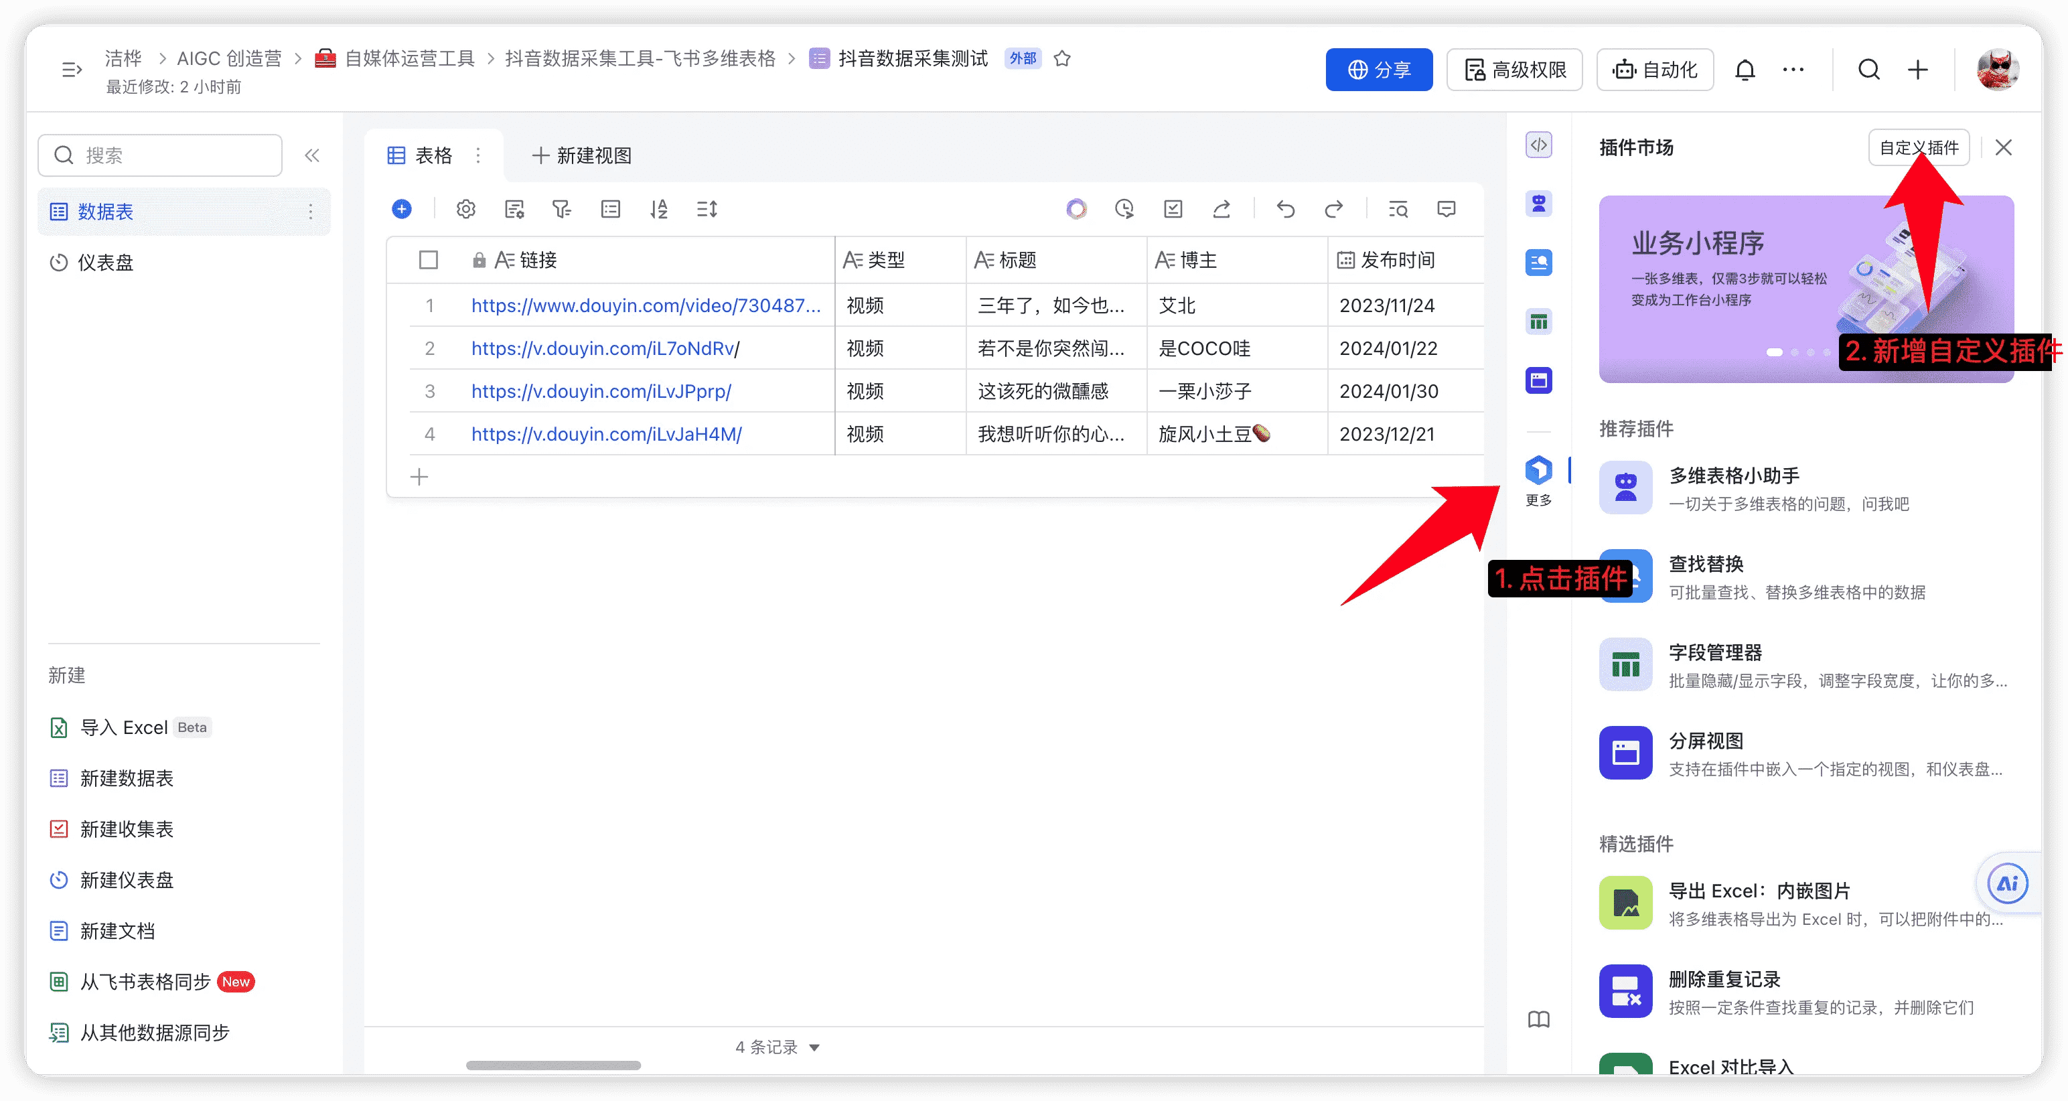2068x1101 pixels.
Task: Tick the select-all checkbox in table header
Action: pos(429,261)
